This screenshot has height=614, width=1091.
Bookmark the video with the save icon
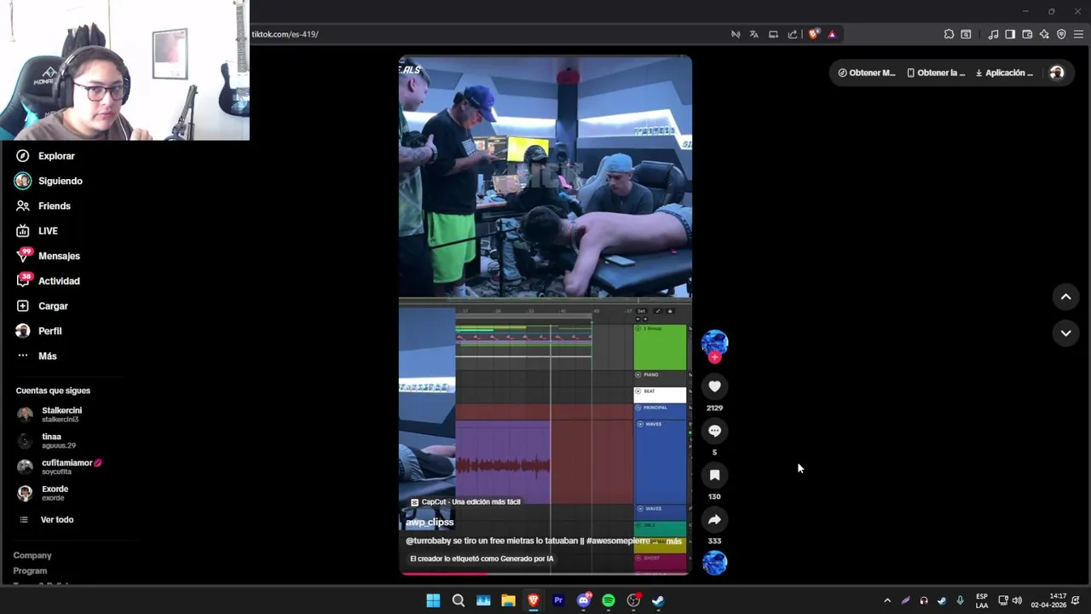coord(714,475)
